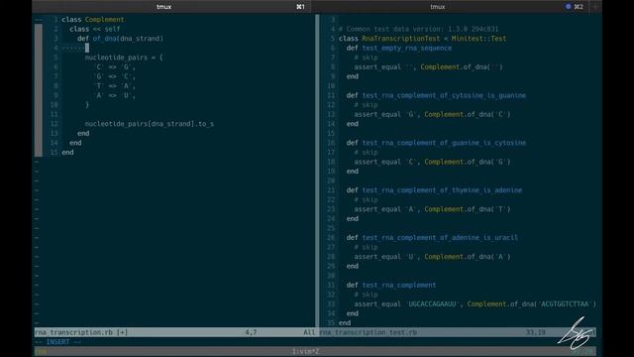634x357 pixels.
Task: Click the 'C' => 'G' hash entry
Action: tap(115, 66)
